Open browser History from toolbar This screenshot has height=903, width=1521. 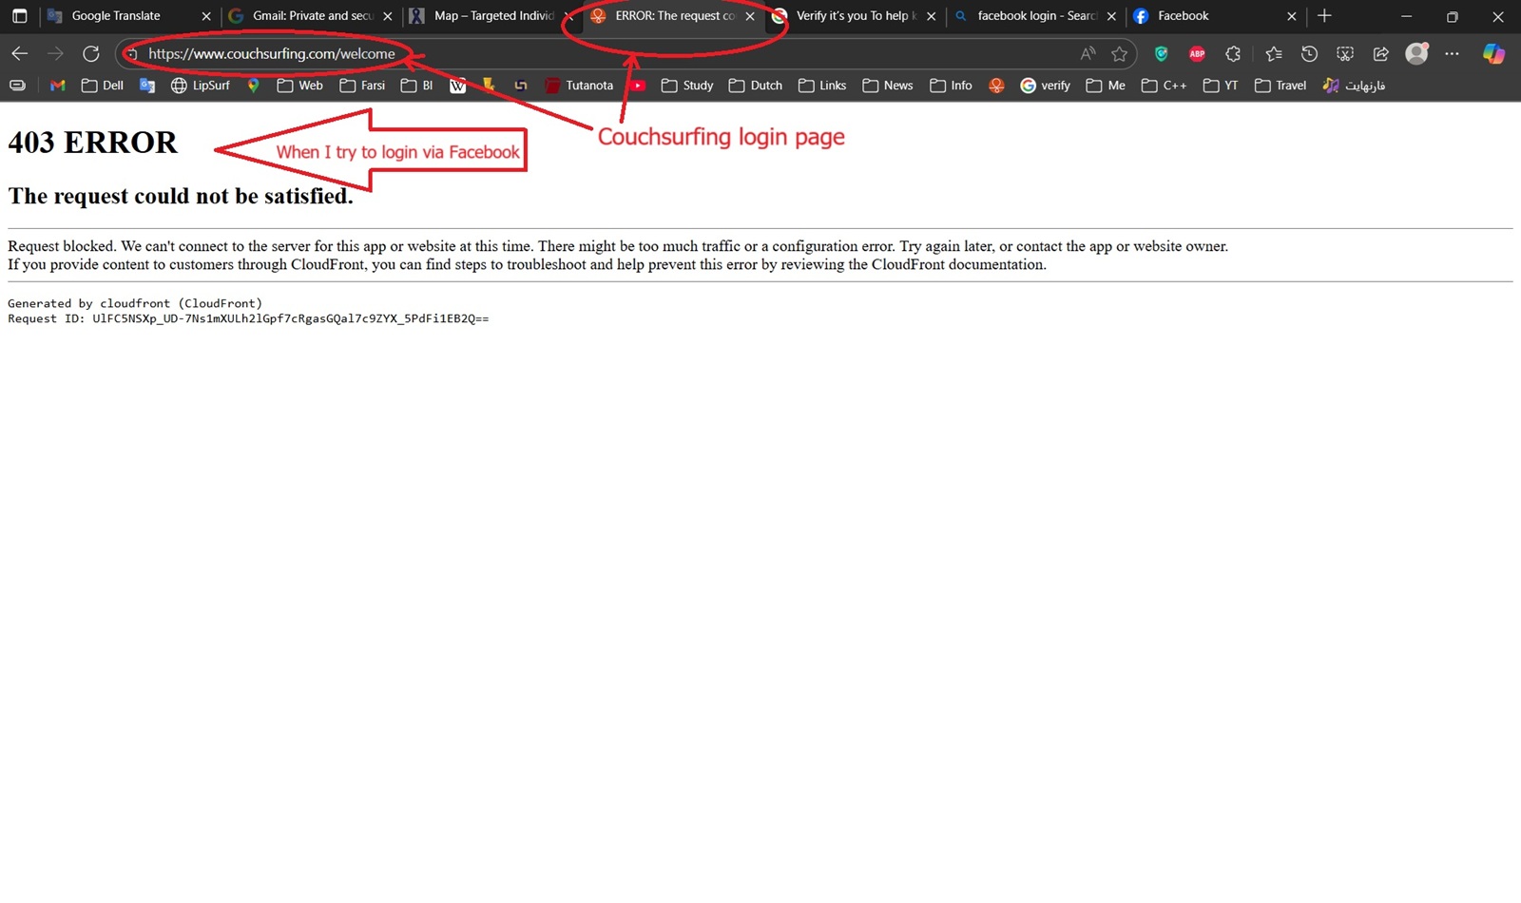[1309, 54]
